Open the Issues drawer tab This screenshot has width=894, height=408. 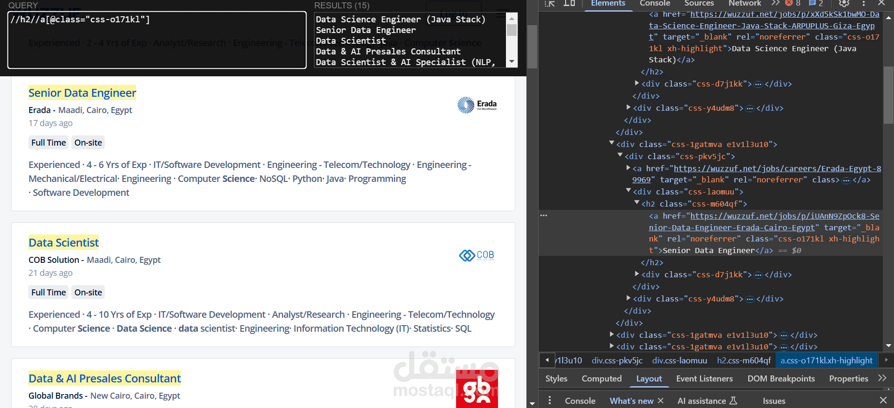click(x=774, y=401)
